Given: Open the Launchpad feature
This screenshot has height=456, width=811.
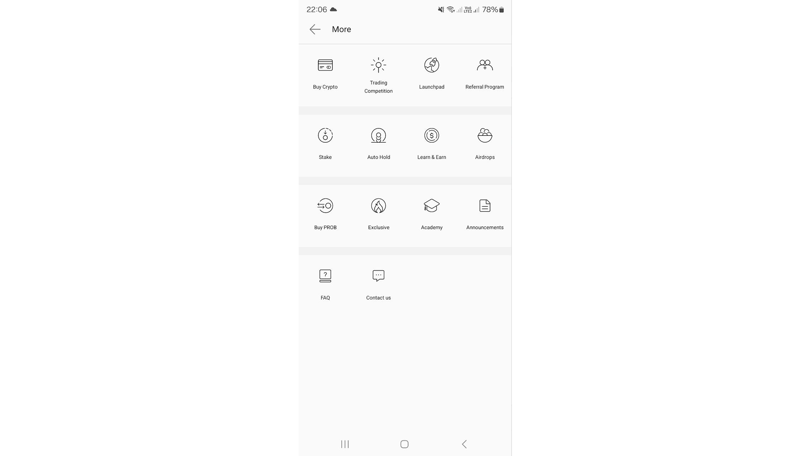Looking at the screenshot, I should (x=432, y=73).
